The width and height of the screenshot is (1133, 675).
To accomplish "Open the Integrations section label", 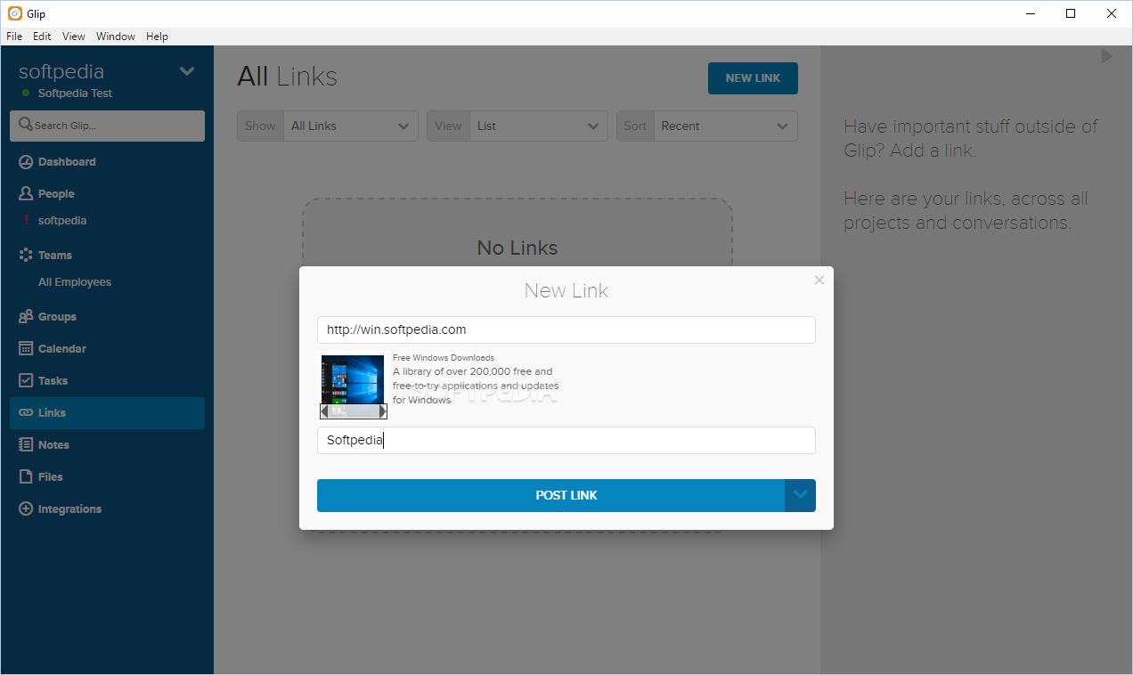I will (x=69, y=508).
